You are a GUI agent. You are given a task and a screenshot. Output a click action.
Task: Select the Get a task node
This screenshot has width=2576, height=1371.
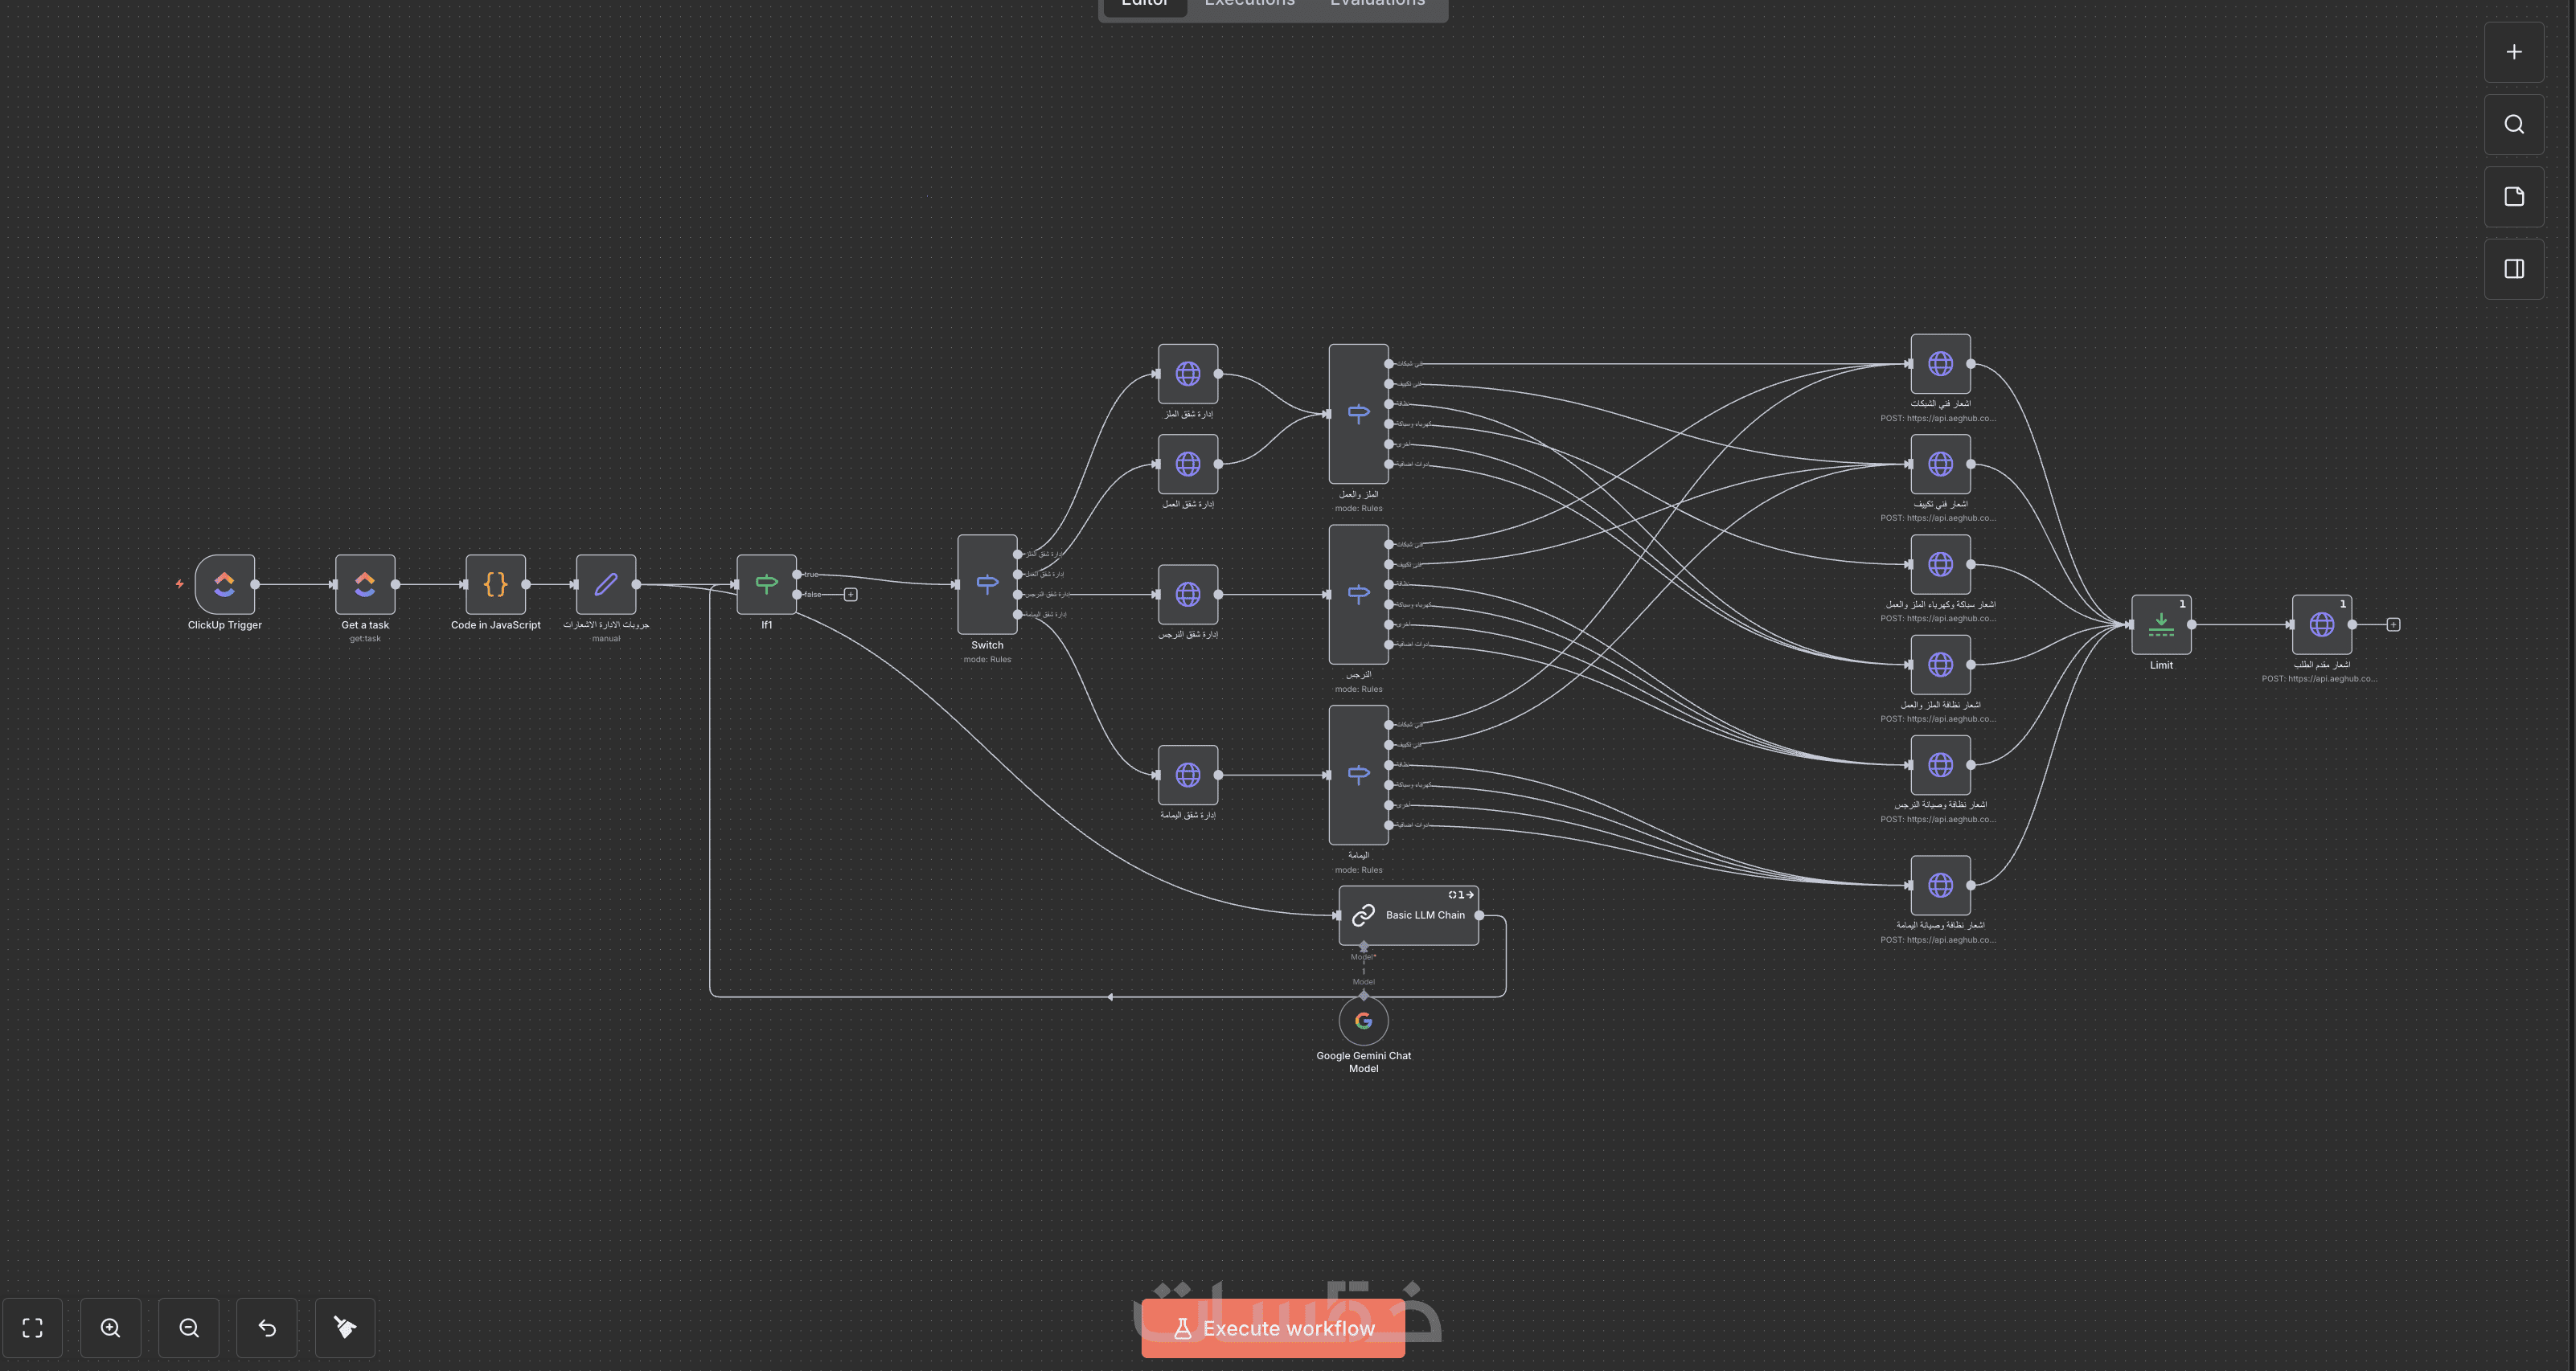pyautogui.click(x=365, y=583)
